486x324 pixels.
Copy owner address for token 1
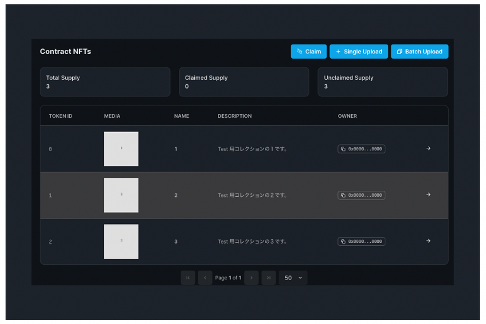coord(361,195)
